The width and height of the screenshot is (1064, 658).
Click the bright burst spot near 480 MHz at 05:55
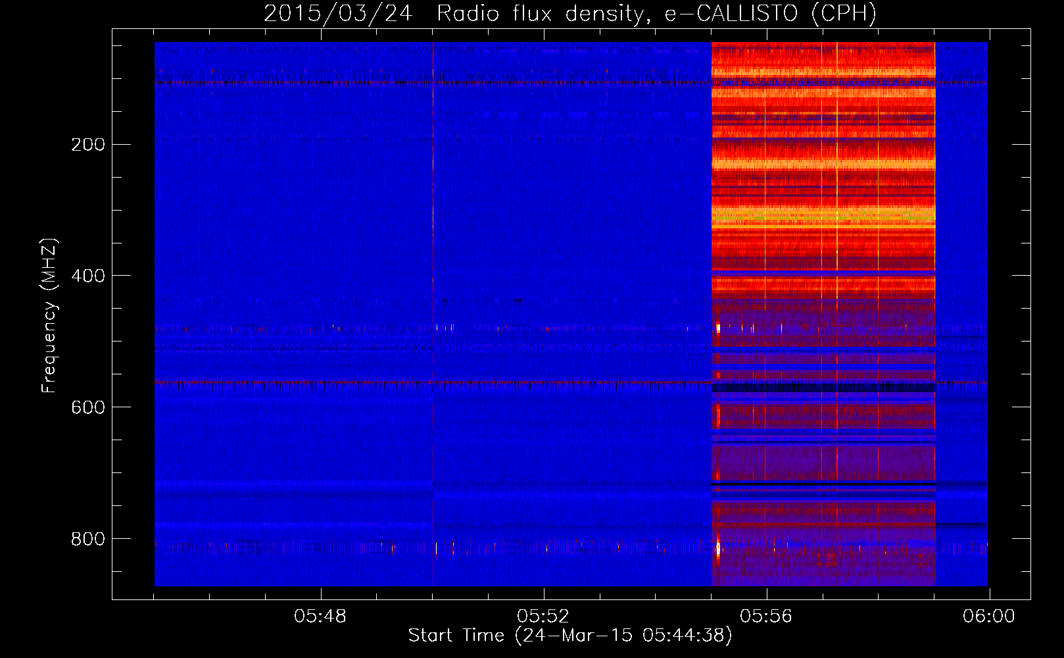click(x=718, y=327)
